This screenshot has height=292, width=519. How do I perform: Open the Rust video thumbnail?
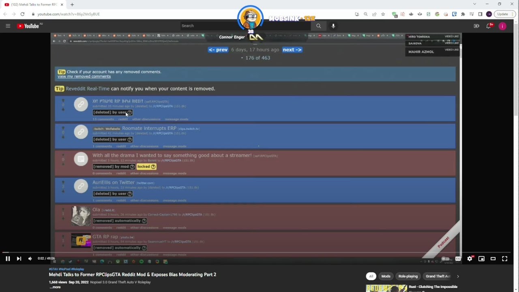[x=386, y=288]
